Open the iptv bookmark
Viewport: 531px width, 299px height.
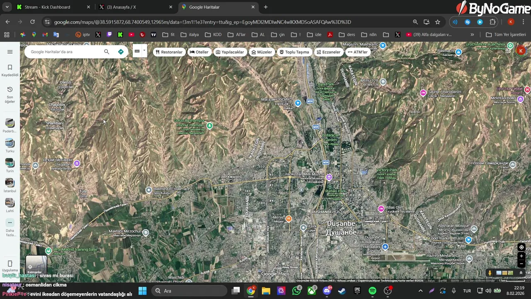83,35
